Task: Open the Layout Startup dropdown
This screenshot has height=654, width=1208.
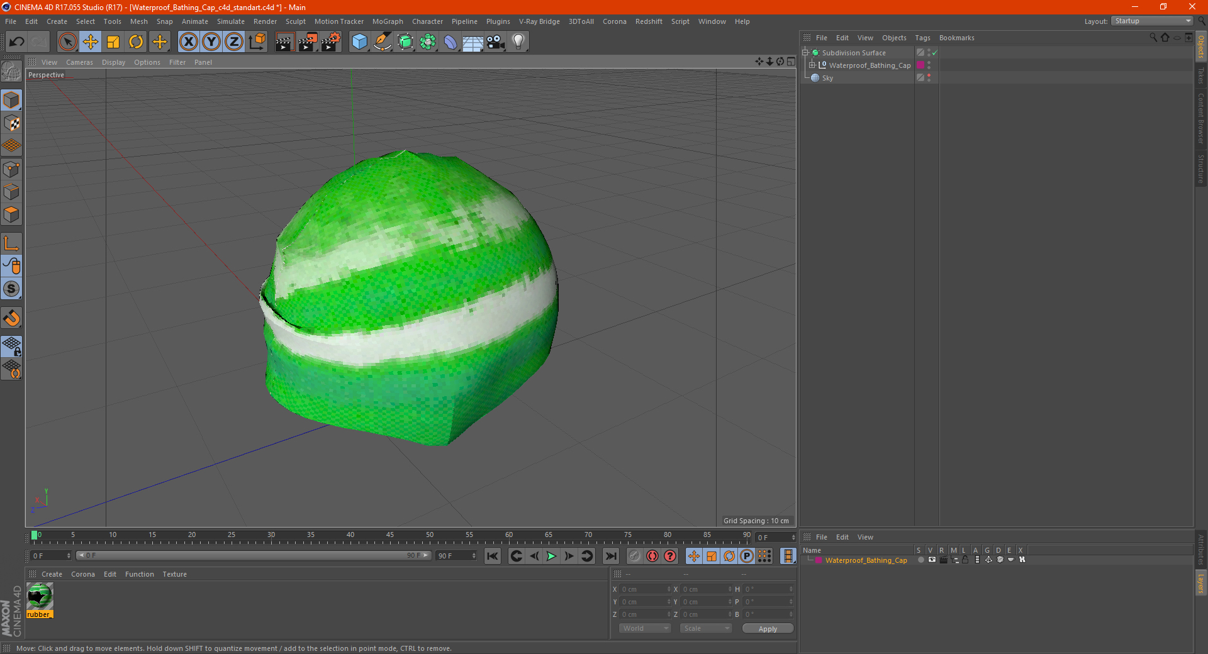Action: pos(1153,21)
